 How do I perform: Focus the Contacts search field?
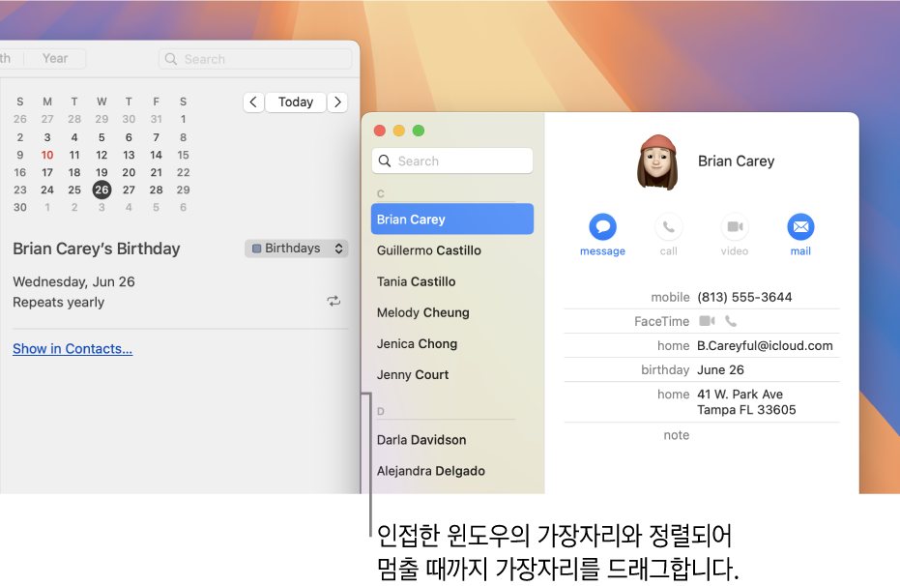(452, 161)
